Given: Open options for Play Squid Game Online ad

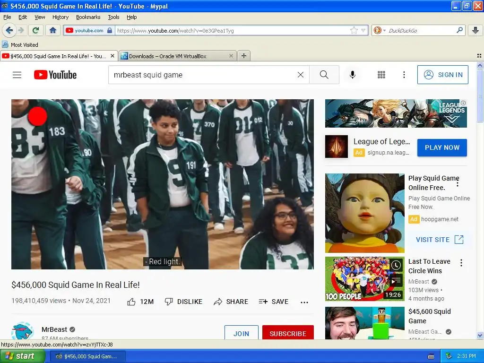Looking at the screenshot, I should tap(458, 184).
